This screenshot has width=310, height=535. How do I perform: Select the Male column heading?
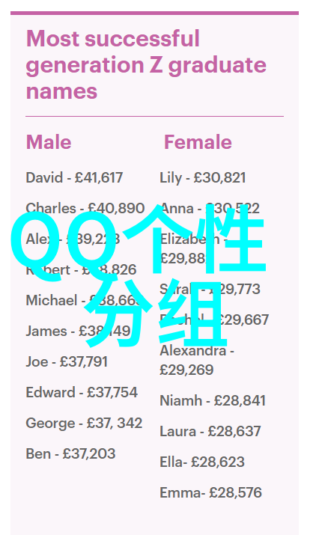(49, 142)
